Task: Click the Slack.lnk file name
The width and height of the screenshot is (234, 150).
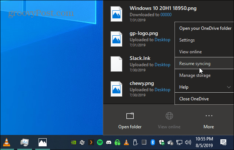Action: tap(140, 58)
